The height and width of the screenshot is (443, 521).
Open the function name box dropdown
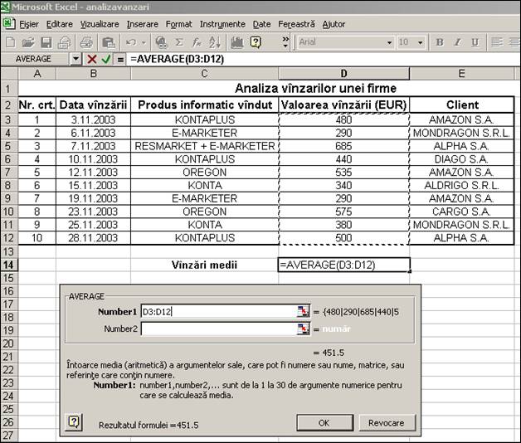point(76,59)
